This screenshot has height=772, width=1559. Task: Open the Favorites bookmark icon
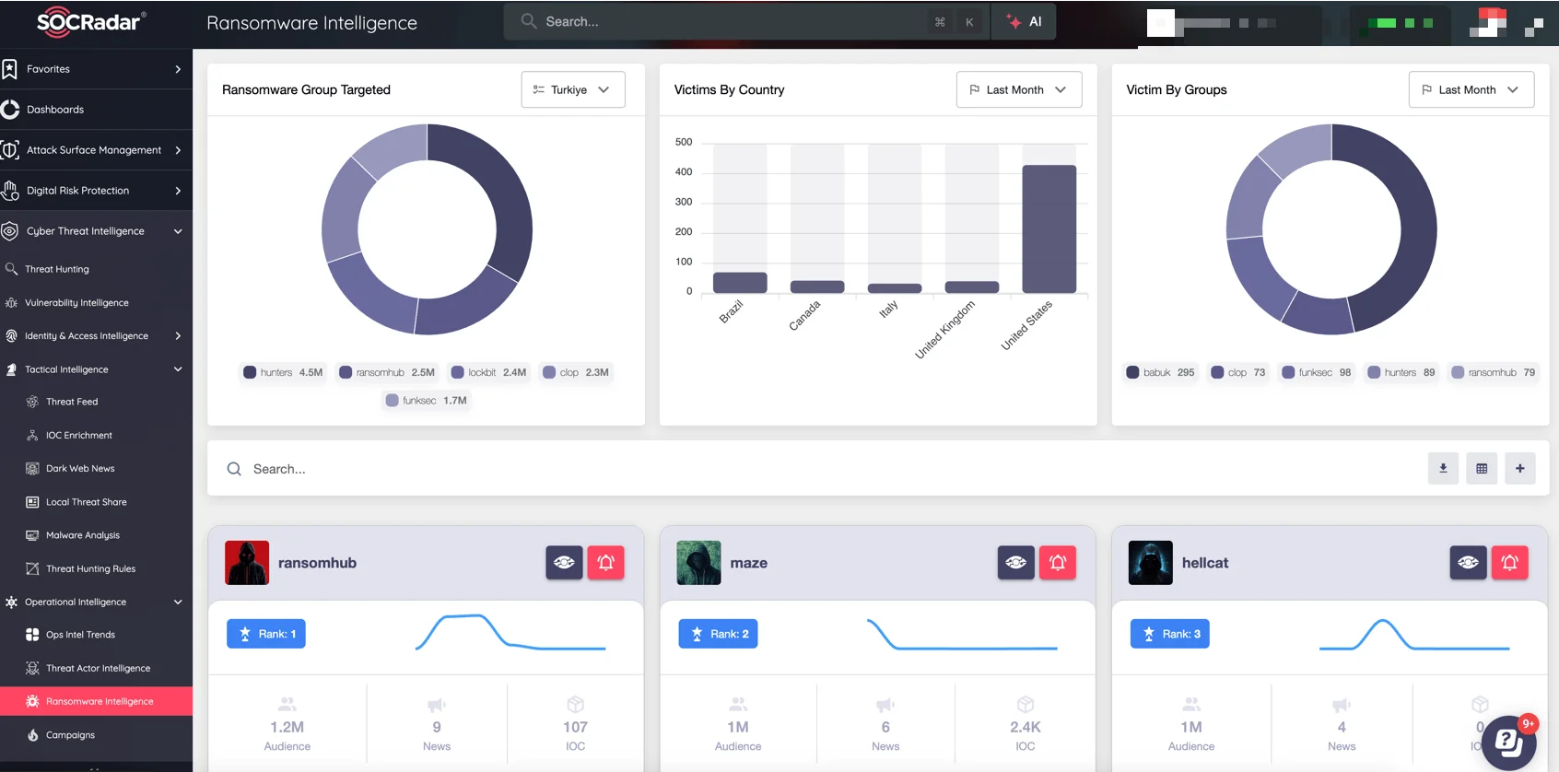pos(10,69)
